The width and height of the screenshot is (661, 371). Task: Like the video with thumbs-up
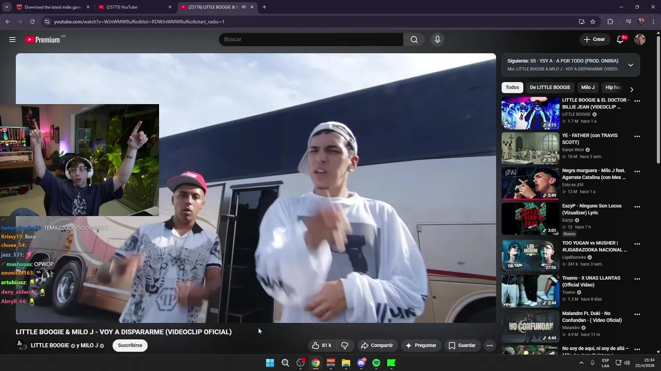322,345
